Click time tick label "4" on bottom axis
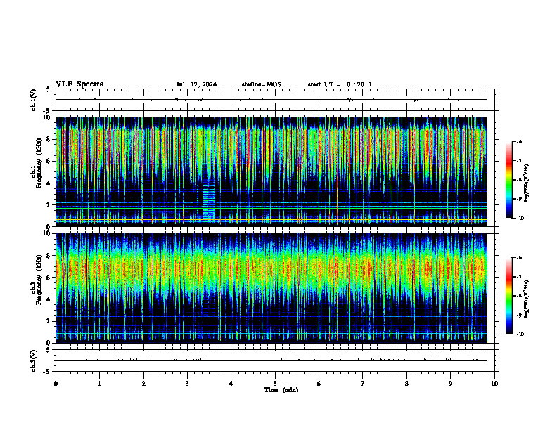 coord(231,384)
